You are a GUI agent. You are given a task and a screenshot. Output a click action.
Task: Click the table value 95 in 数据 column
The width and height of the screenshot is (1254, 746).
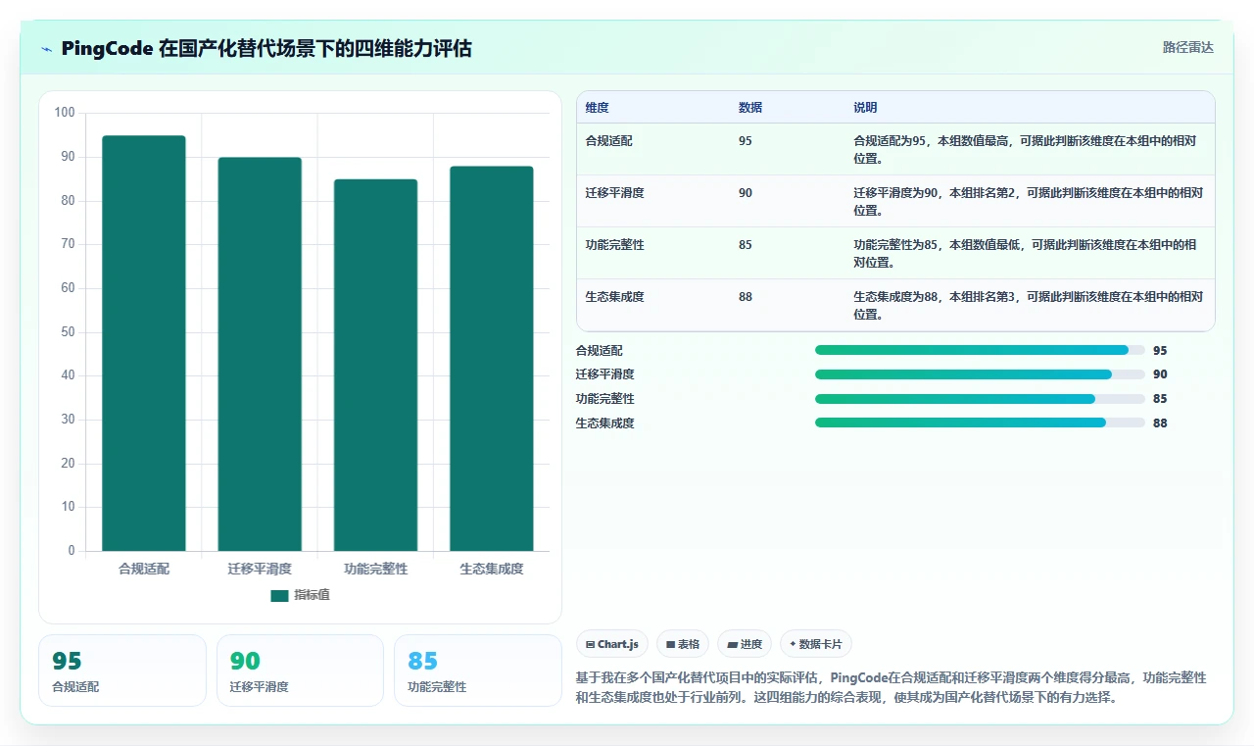(x=746, y=141)
